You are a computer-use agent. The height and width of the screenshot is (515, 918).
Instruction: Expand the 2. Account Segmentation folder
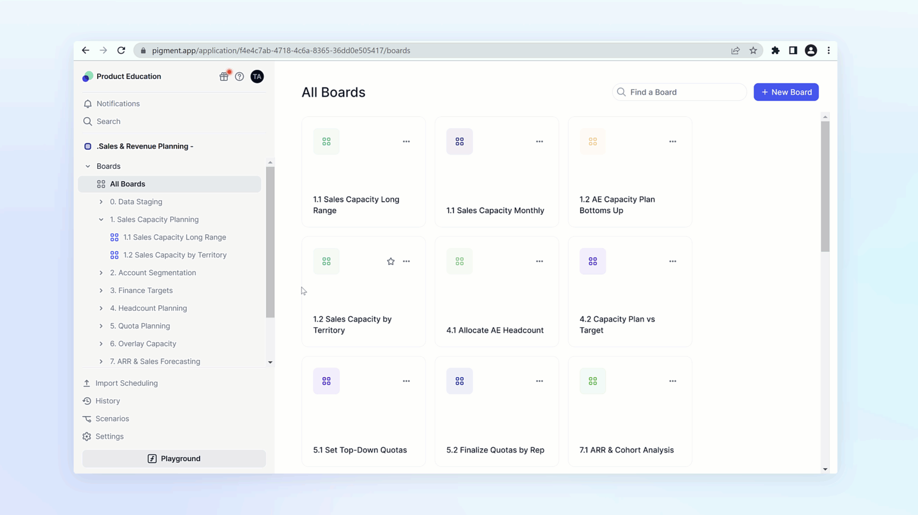[x=101, y=273]
